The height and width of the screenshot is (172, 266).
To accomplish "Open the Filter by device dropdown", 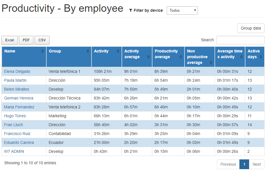I will click(x=182, y=10).
